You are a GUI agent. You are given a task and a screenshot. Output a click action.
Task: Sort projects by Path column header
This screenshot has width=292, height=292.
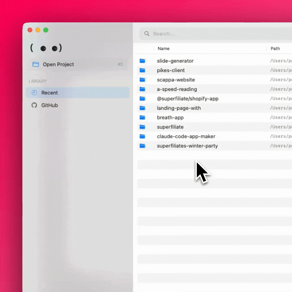click(x=275, y=49)
